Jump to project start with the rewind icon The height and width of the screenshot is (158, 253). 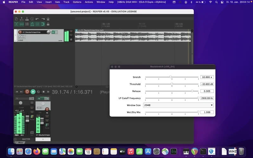tap(17, 92)
